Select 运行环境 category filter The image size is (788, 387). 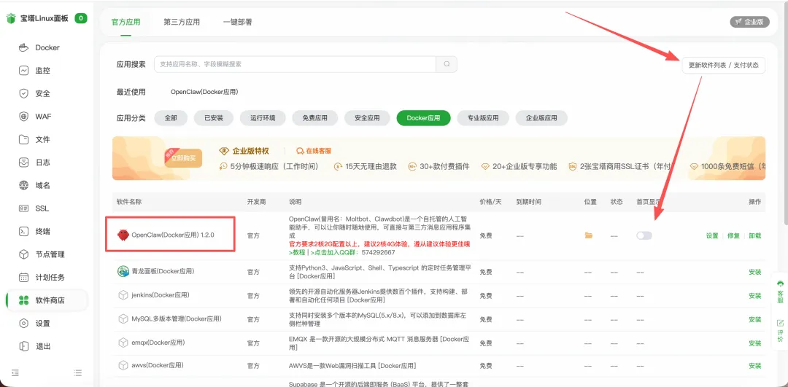click(x=263, y=118)
